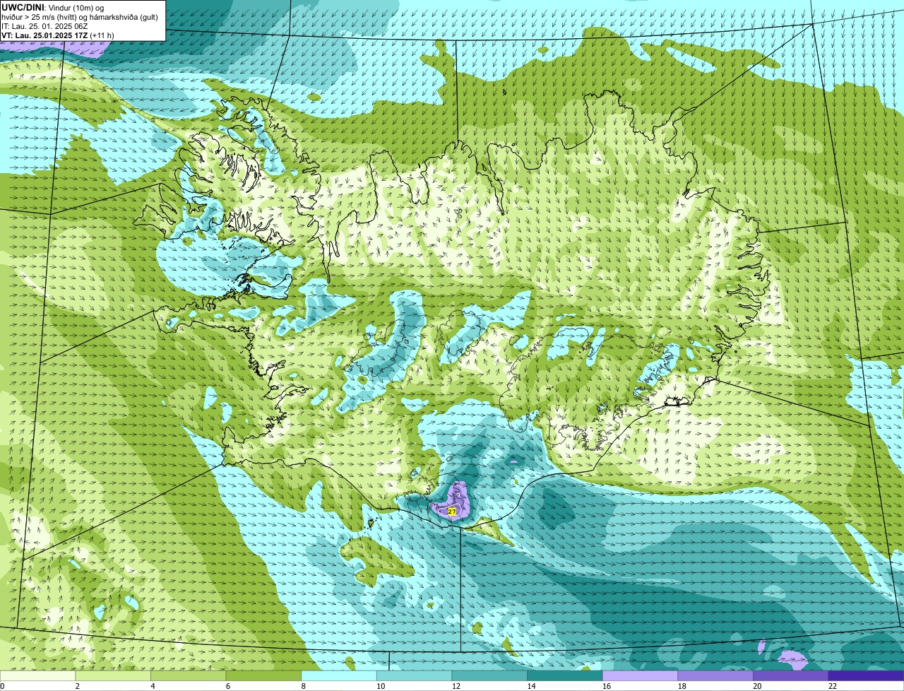Screen dimensions: 904x691
Task: Pick the 16–18 m/s light purple swatch
Action: click(x=640, y=675)
